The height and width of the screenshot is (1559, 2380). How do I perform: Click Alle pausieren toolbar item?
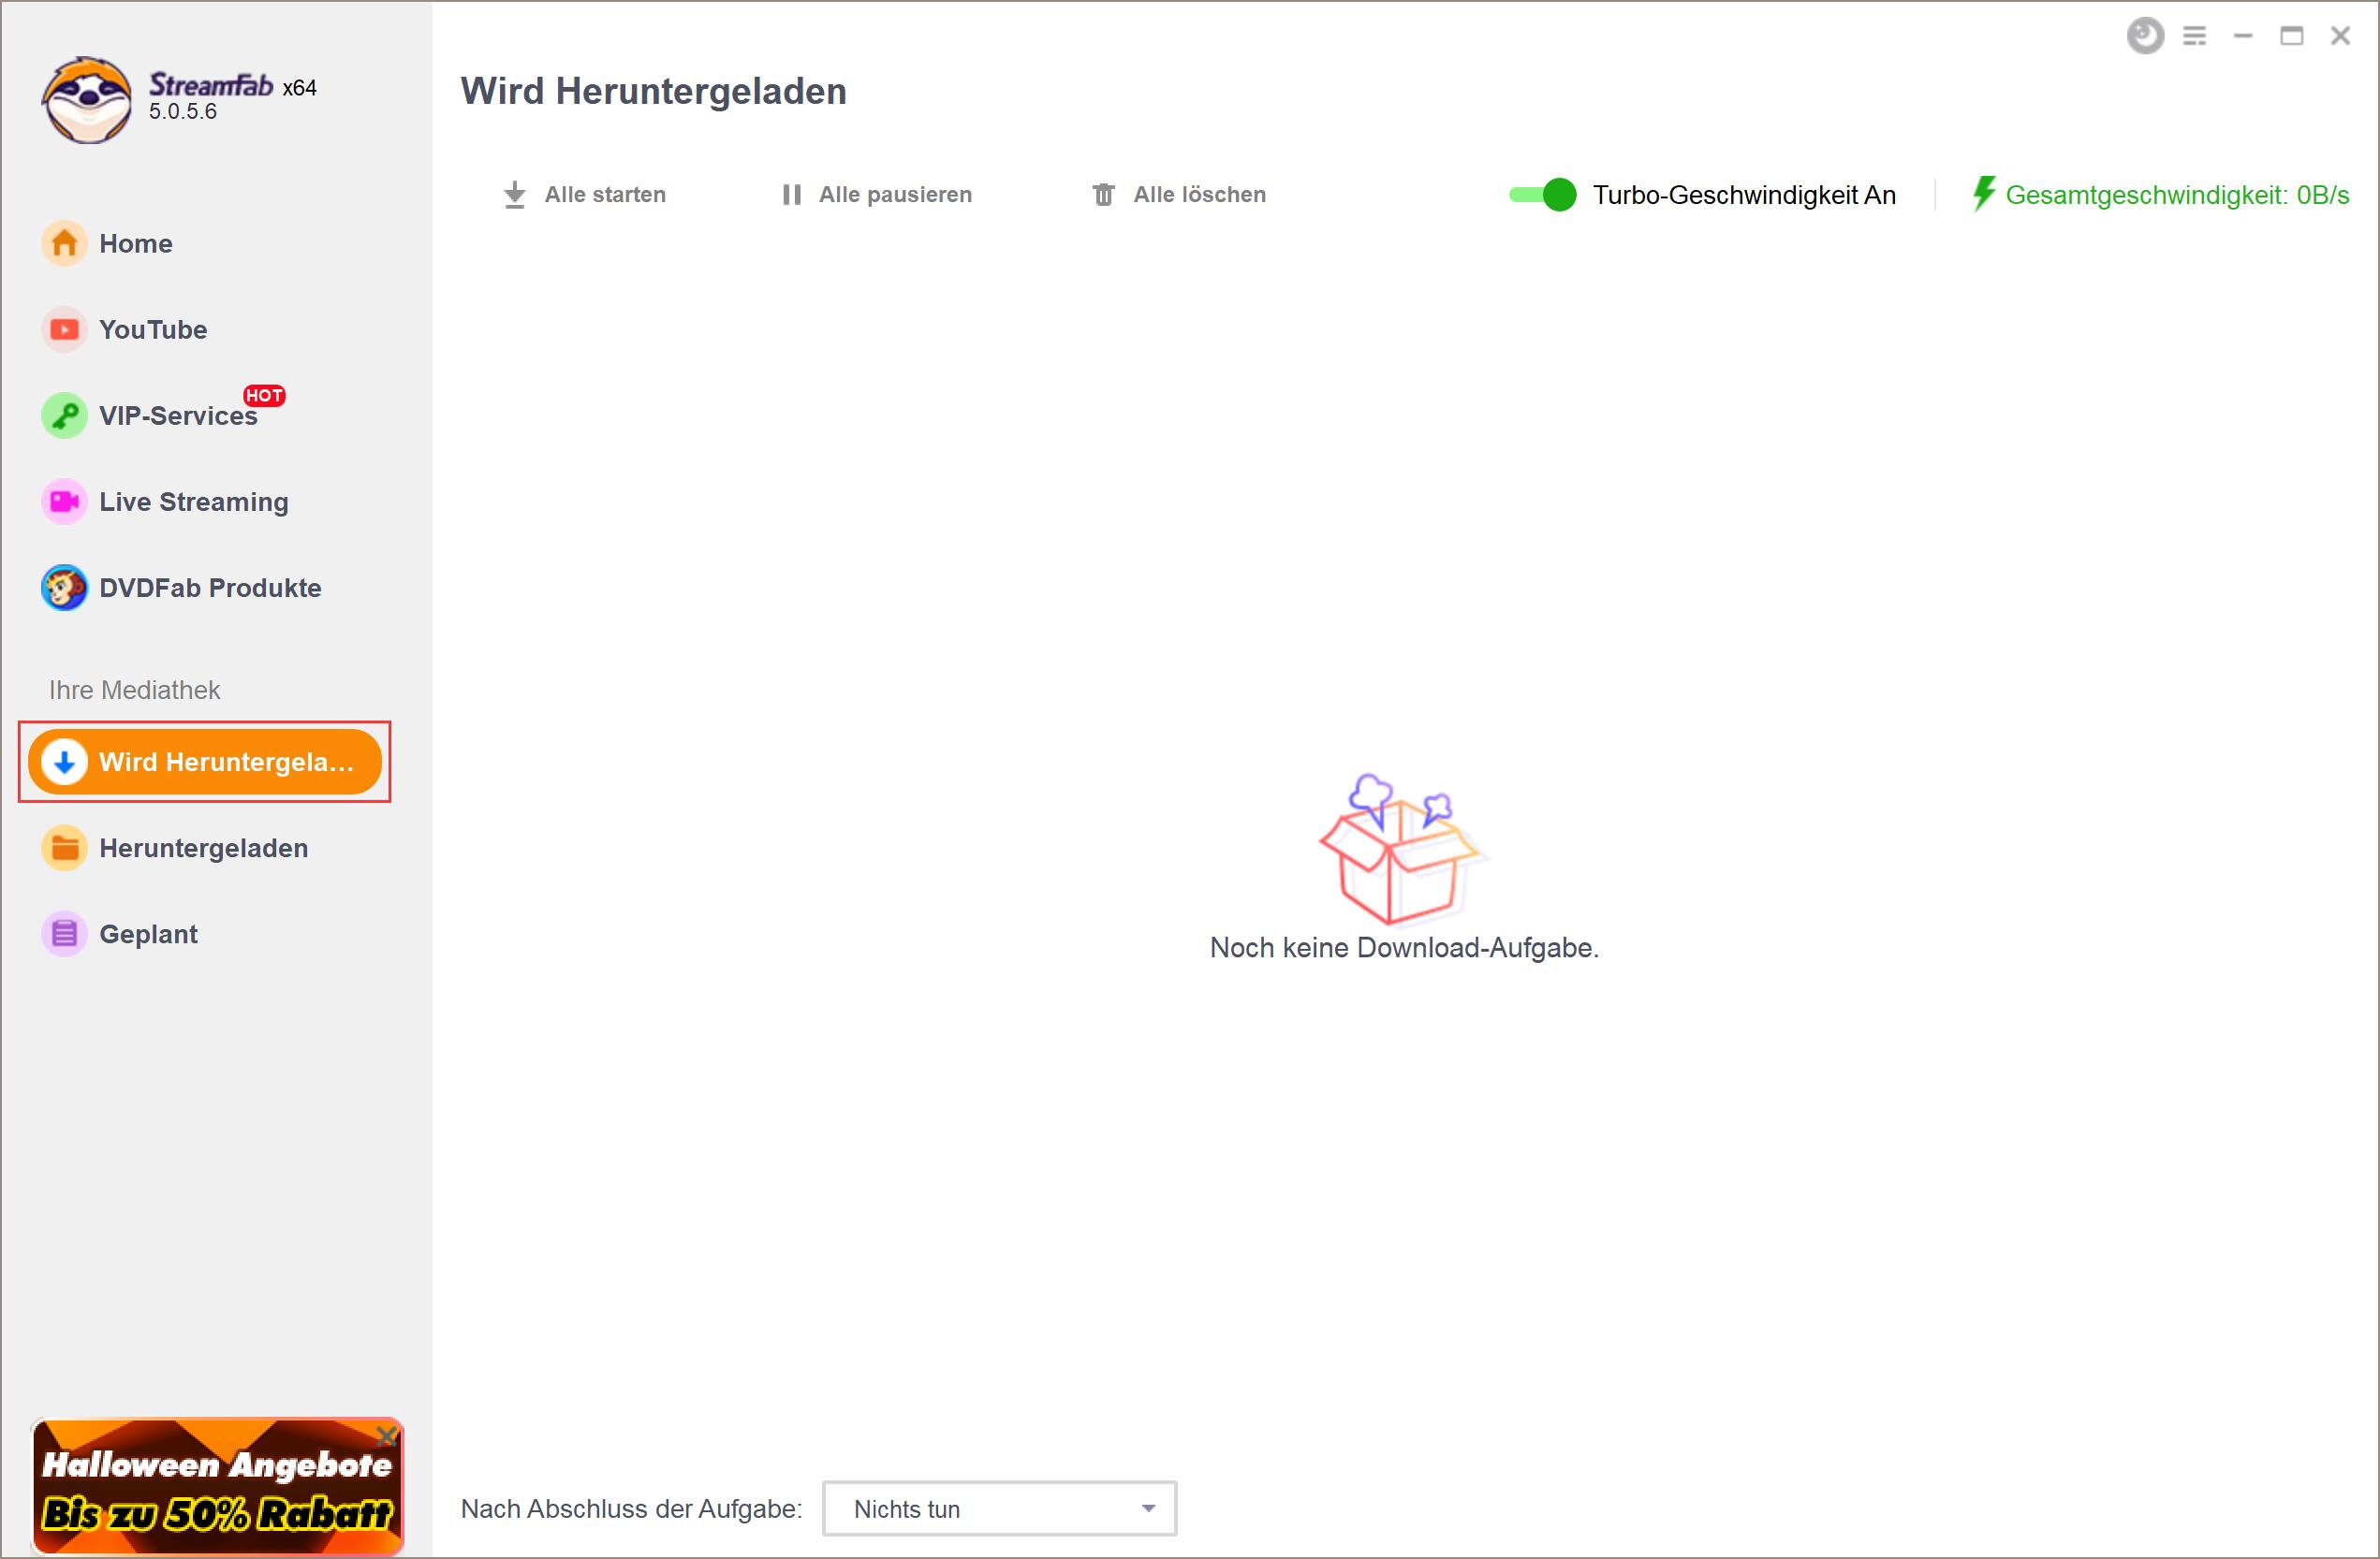[877, 193]
